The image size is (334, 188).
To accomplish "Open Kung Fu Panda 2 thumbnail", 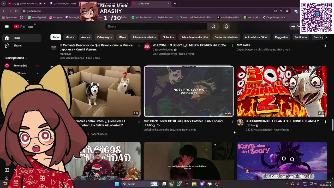I will tap(282, 91).
